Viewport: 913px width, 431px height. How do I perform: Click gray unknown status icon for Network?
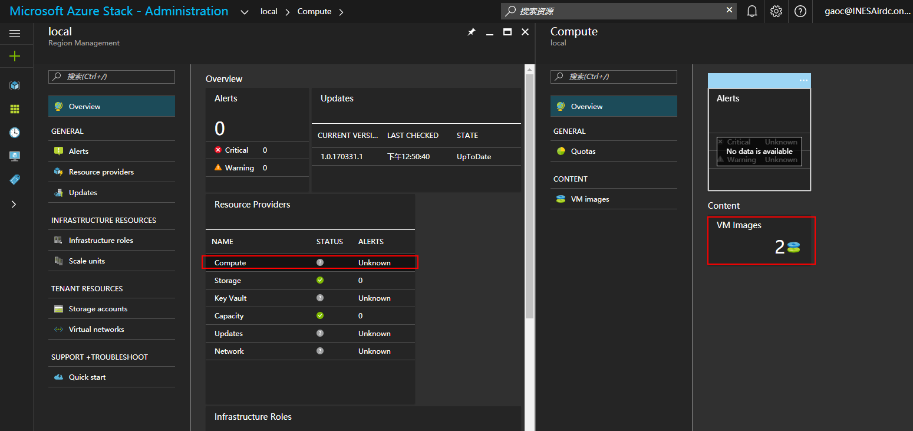pos(320,351)
